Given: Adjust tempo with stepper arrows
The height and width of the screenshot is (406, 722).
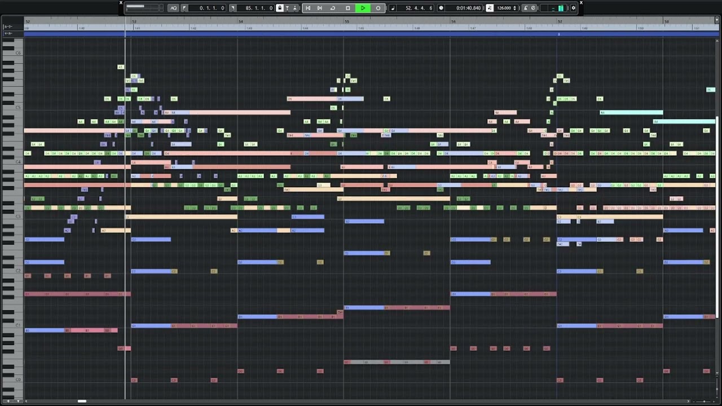Looking at the screenshot, I should pos(515,8).
